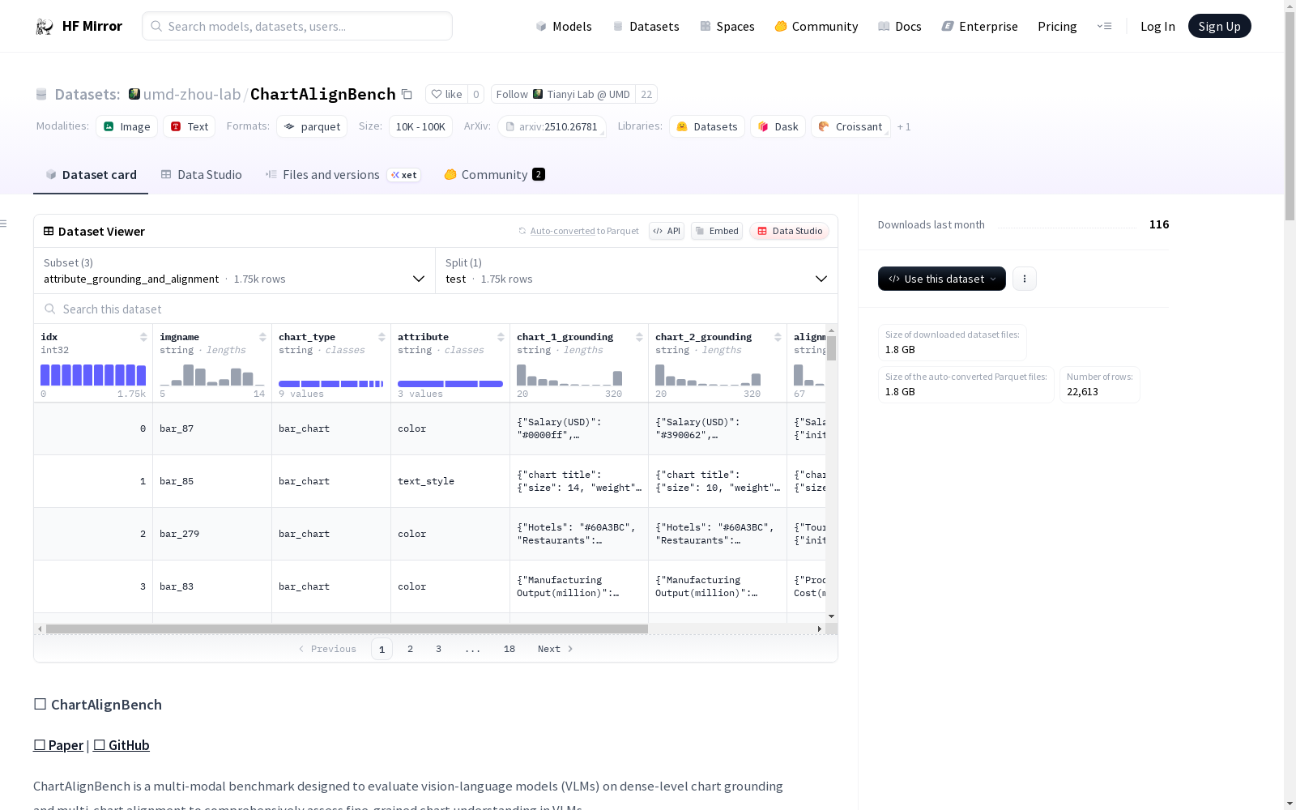Screen dimensions: 1296x810
Task: Open the arxiv:2510.26781 link
Action: 552,126
